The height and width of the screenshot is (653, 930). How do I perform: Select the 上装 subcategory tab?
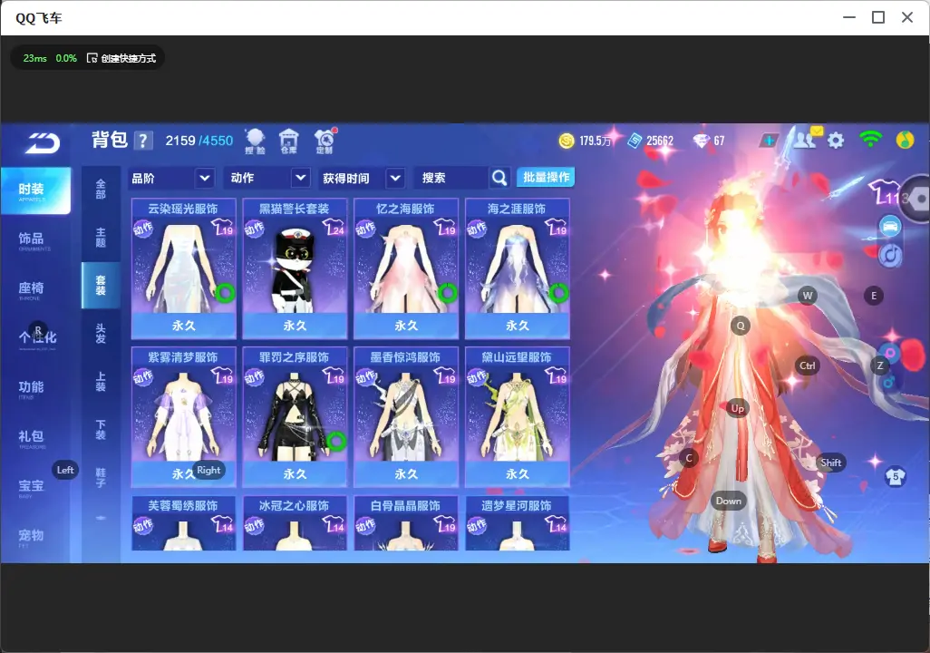(101, 382)
